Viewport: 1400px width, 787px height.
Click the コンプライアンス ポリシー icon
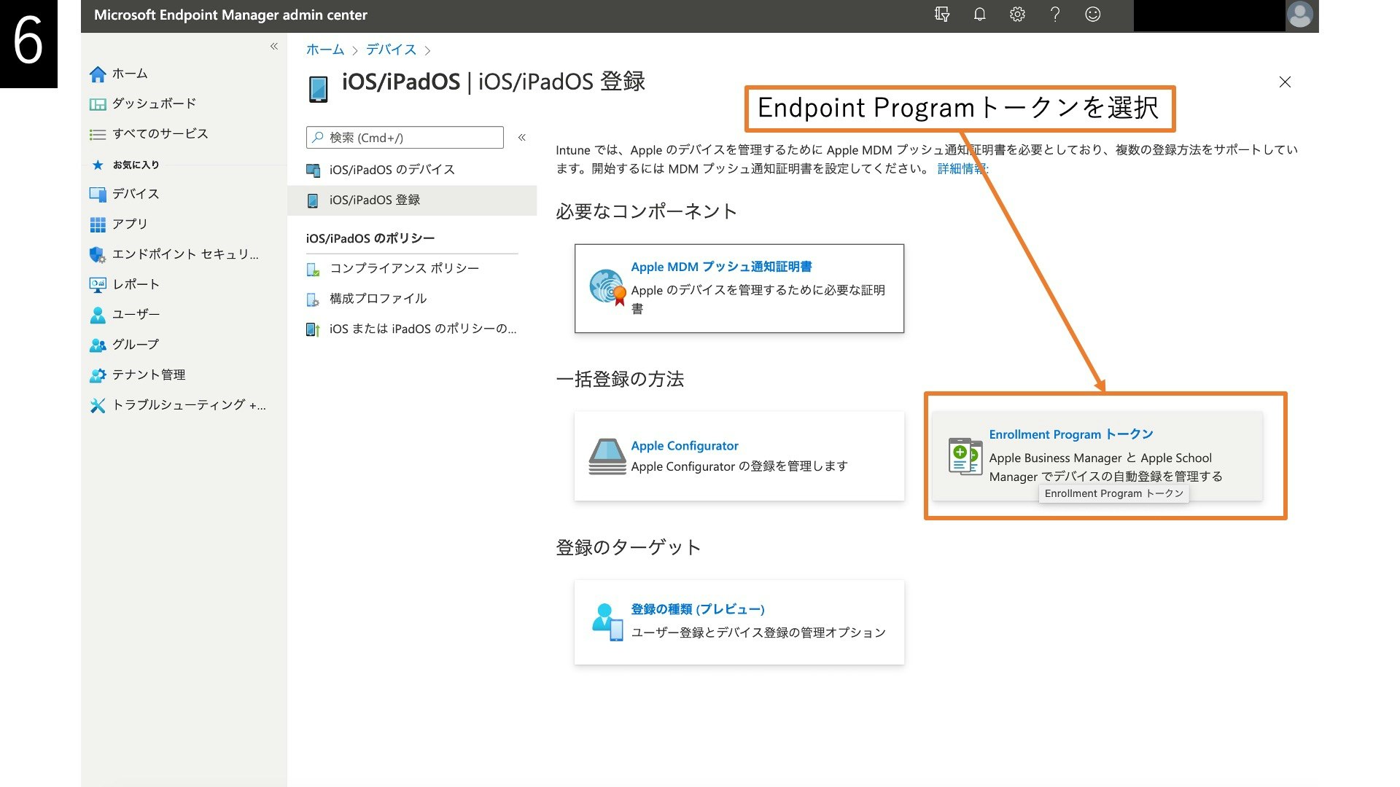pos(313,270)
